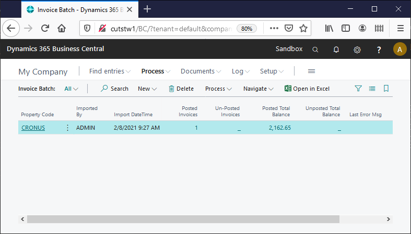This screenshot has height=234, width=411.
Task: Click Posted Invoices column header
Action: click(x=188, y=112)
